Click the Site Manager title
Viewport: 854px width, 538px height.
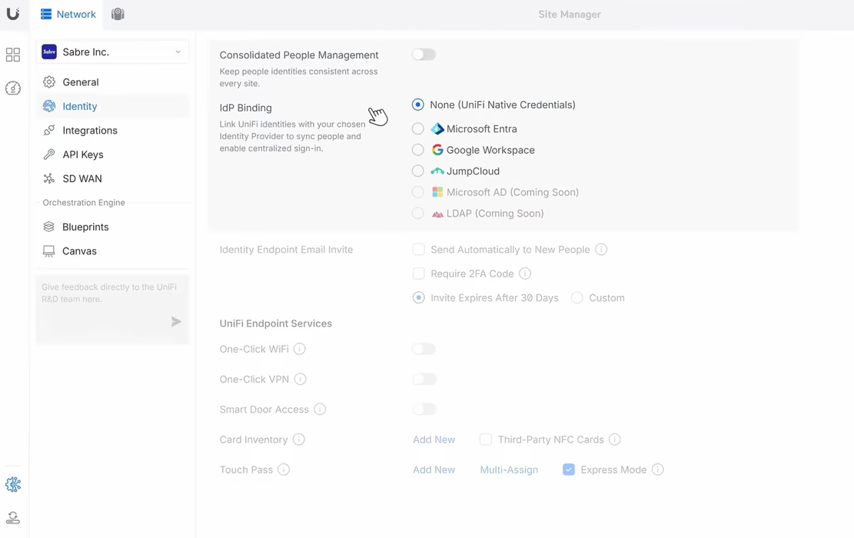[x=569, y=14]
